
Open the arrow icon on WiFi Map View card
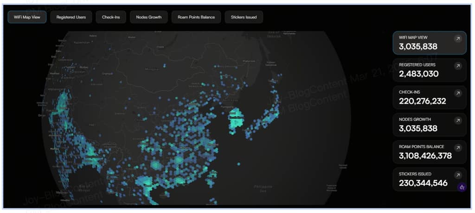pos(458,39)
